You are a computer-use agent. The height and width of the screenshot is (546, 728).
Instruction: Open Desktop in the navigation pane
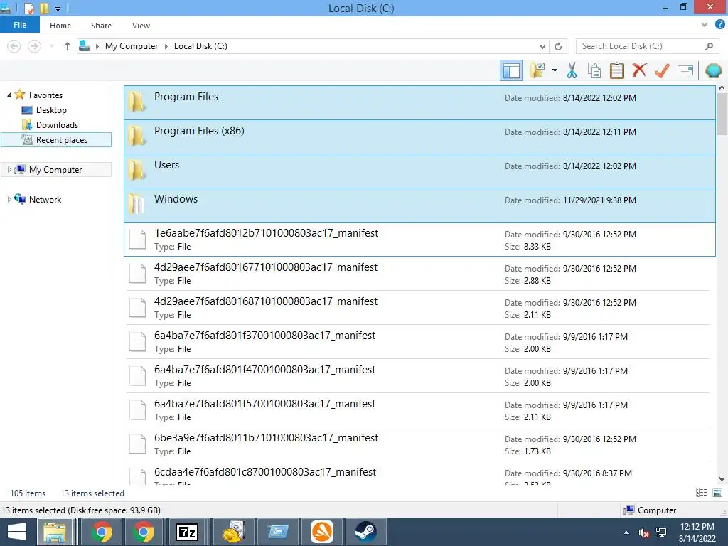click(51, 110)
